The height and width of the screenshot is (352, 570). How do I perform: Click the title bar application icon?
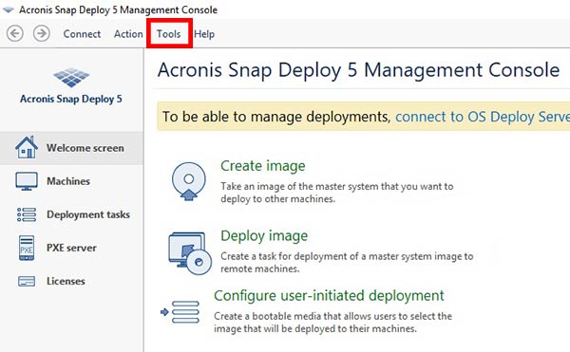tap(8, 9)
